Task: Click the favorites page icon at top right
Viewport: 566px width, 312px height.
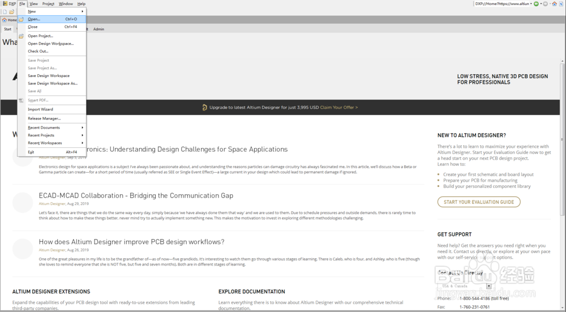Action: tap(561, 3)
